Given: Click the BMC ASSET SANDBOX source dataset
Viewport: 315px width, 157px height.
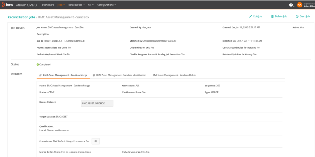Looking at the screenshot, I should coord(96,104).
